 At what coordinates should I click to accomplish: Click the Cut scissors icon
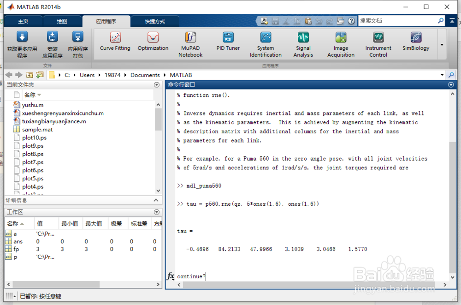click(x=286, y=21)
